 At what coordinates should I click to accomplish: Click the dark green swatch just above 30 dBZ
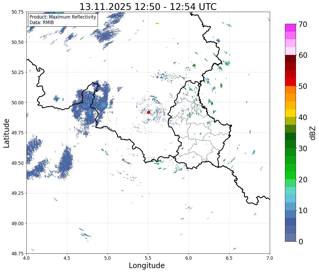pyautogui.click(x=290, y=144)
